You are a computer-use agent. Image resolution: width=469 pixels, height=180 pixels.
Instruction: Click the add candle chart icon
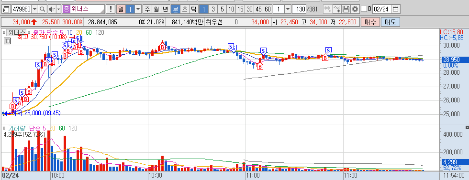328,9
